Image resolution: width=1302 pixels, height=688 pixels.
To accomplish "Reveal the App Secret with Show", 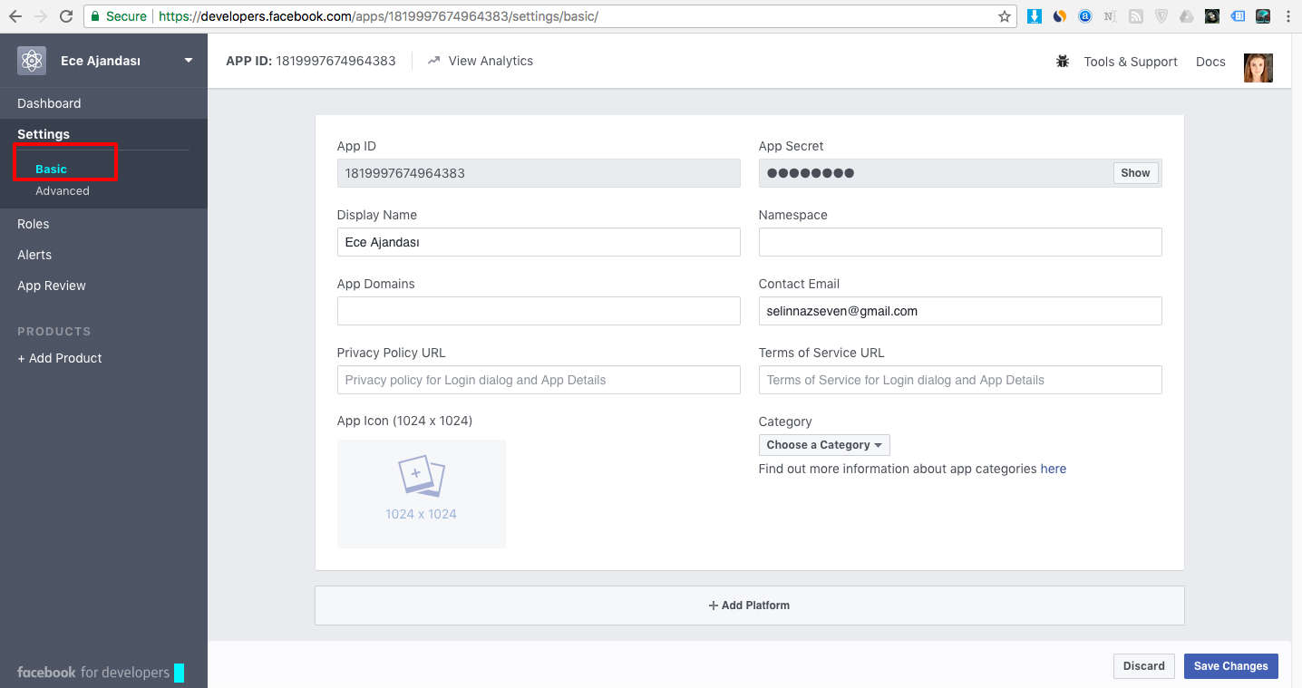I will [x=1135, y=173].
